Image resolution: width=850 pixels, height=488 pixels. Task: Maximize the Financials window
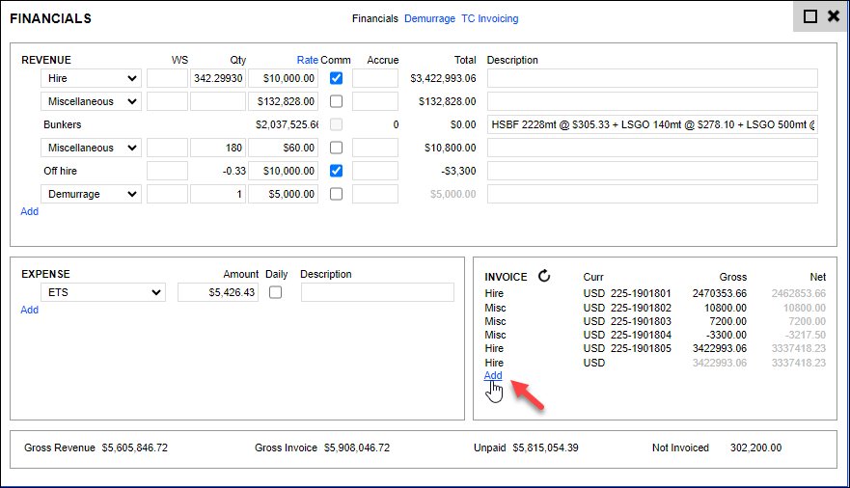click(x=810, y=17)
